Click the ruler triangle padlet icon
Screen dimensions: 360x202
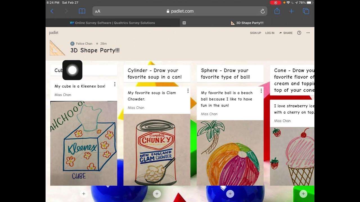pos(57,48)
